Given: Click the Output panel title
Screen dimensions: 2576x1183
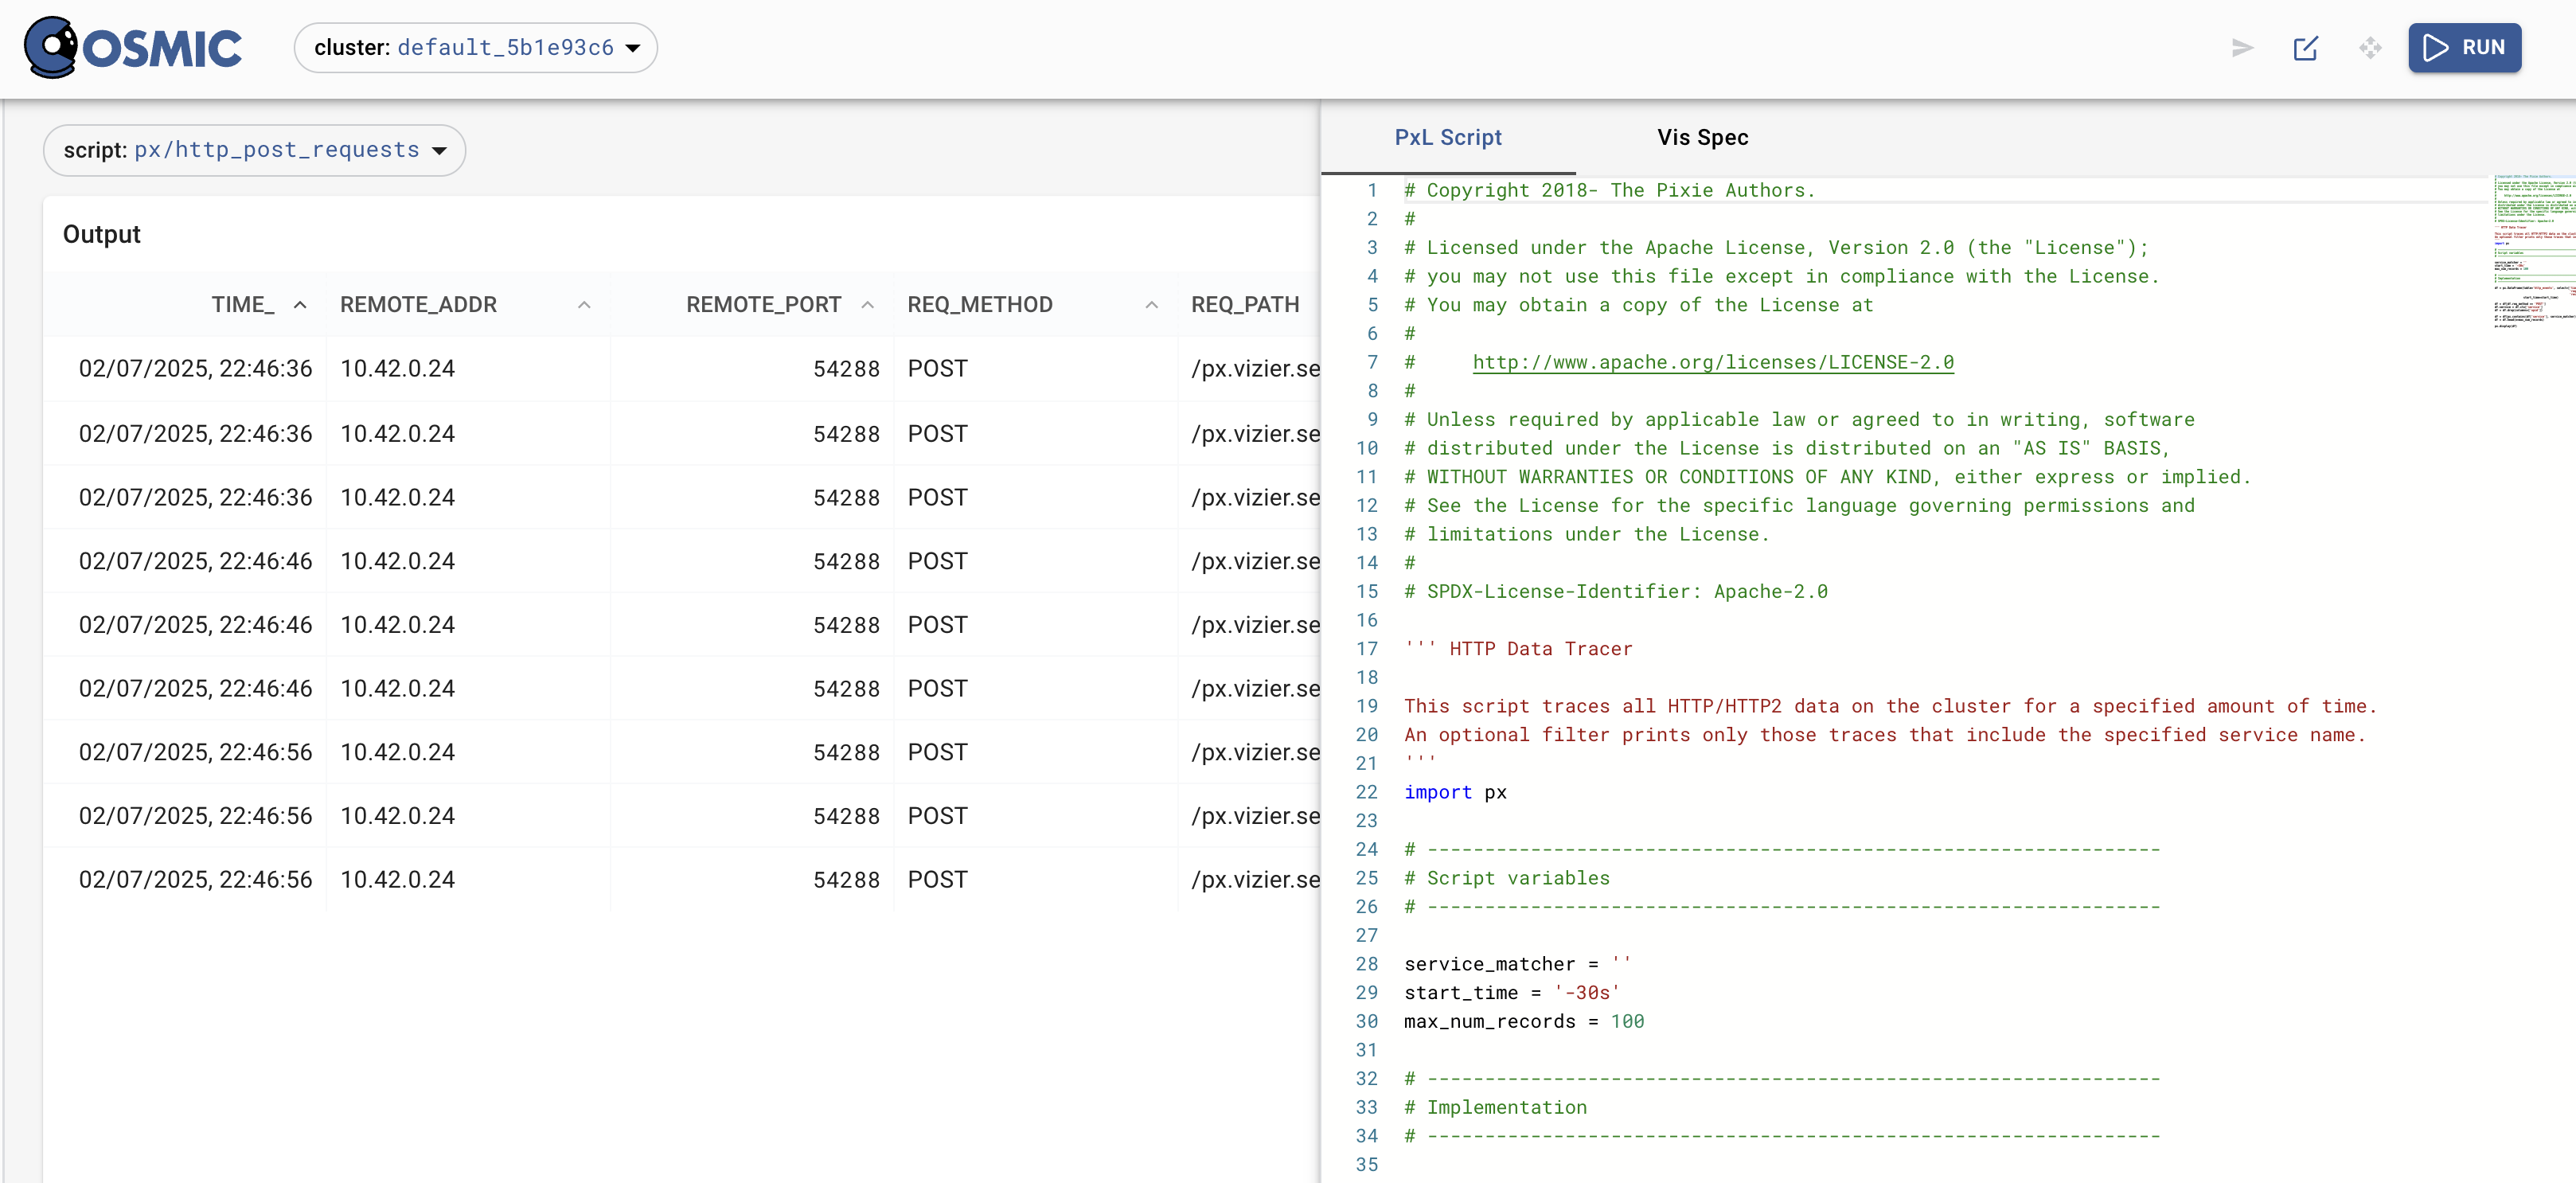Looking at the screenshot, I should click(101, 234).
